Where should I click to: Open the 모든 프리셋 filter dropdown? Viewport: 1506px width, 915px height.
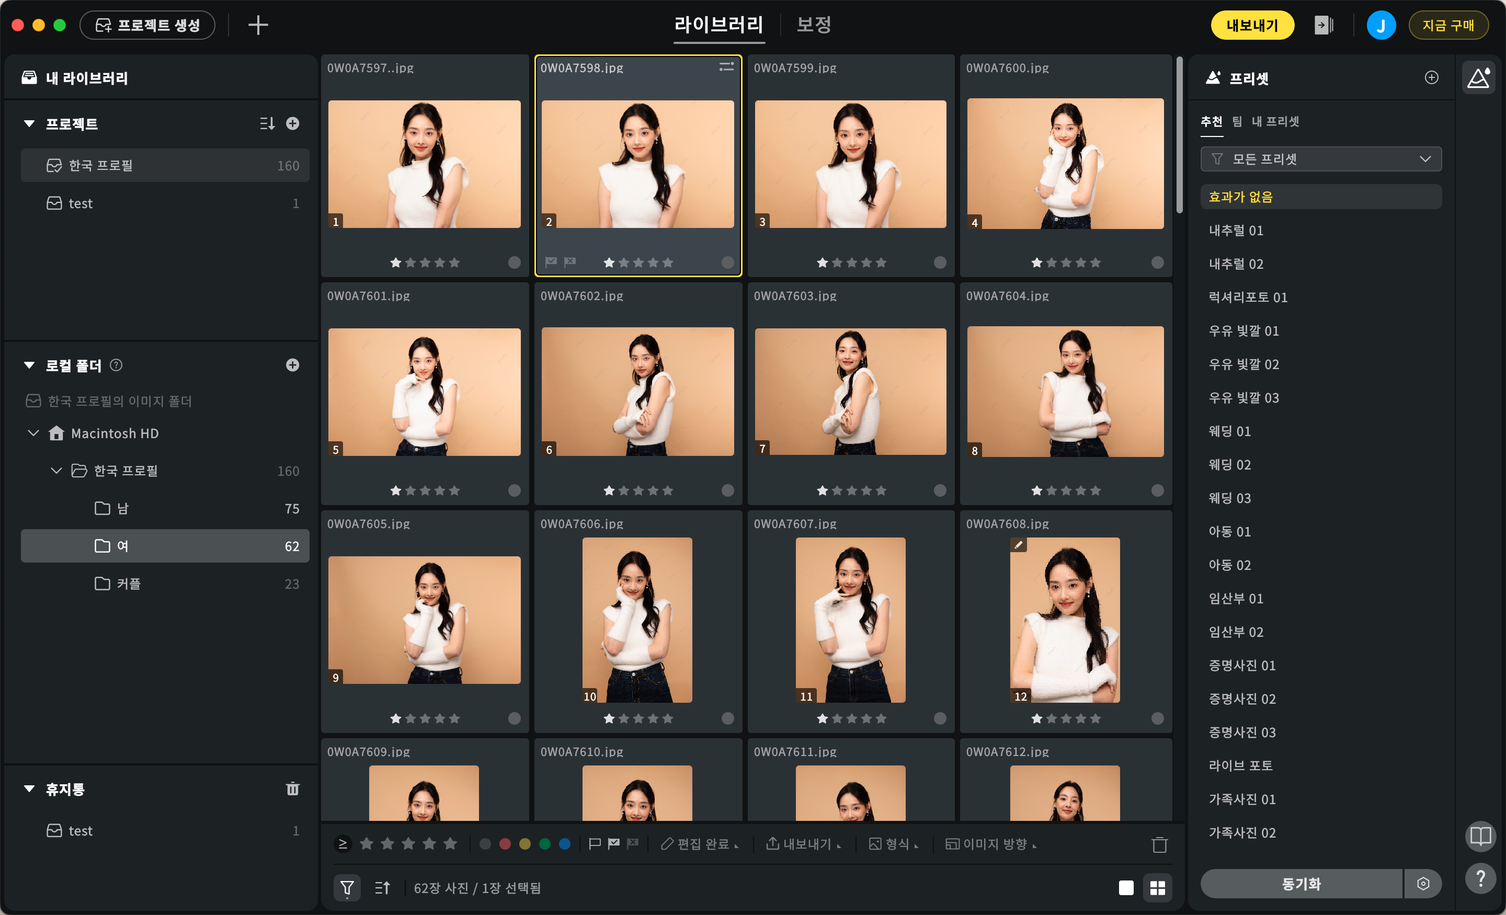pos(1321,159)
